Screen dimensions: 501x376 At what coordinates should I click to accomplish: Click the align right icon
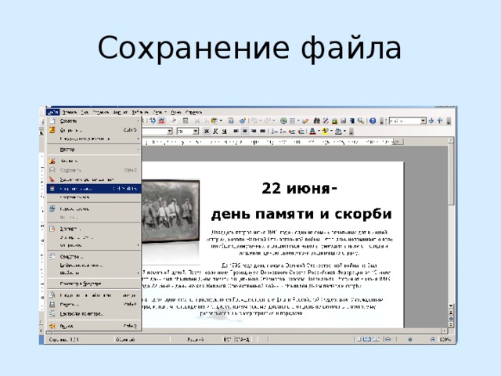(254, 132)
